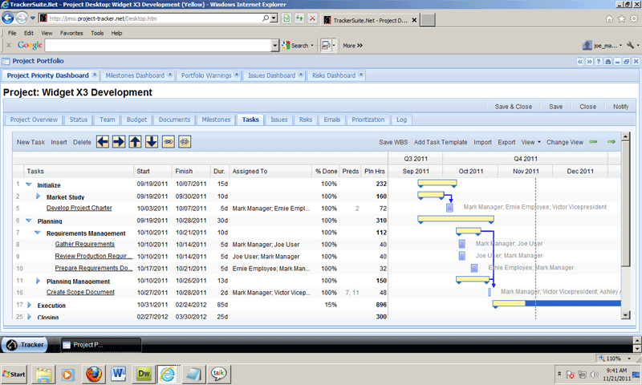
Task: Click the Execution progress bar in Gantt
Action: 557,303
